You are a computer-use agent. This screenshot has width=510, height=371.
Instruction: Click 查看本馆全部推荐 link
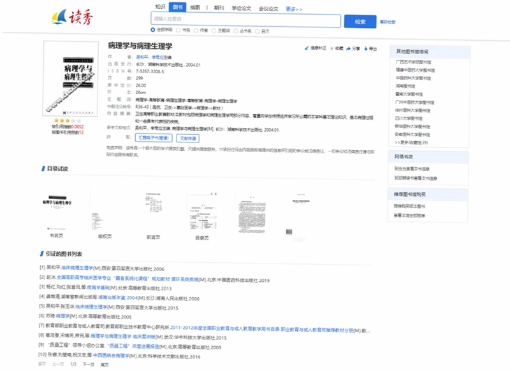pos(409,216)
